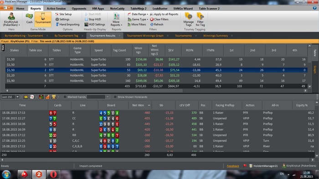Open HUD Settings
Viewport: 319px width, 179px height.
[x=95, y=25]
